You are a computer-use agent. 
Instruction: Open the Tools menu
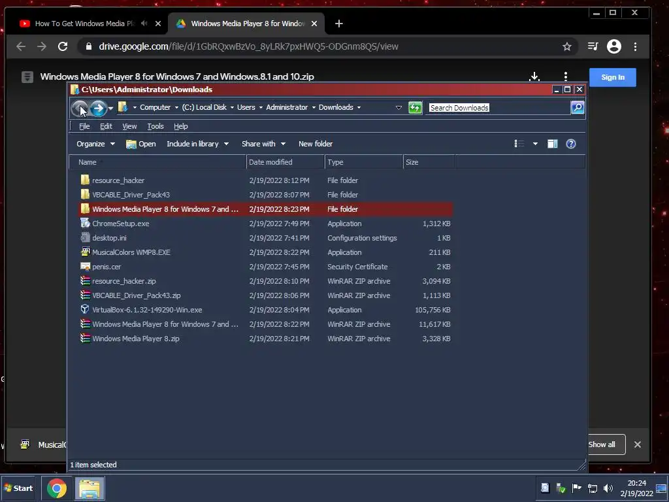coord(155,126)
